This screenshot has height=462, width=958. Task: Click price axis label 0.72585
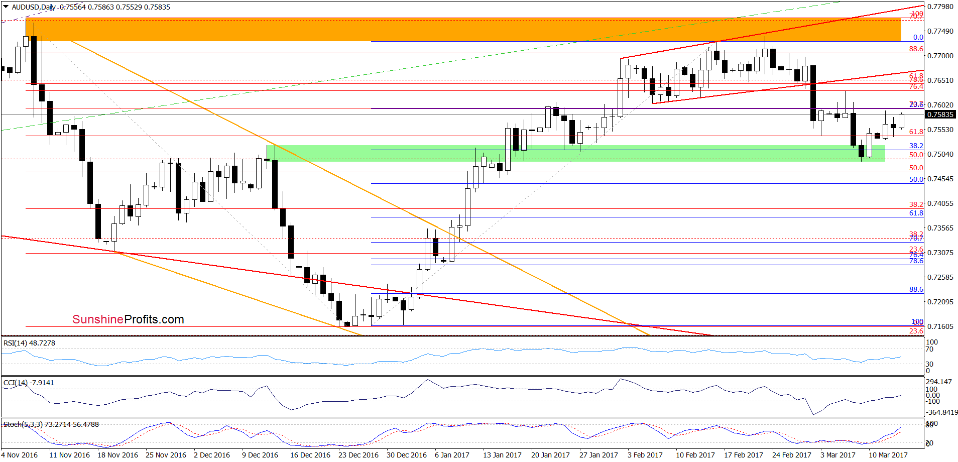click(x=940, y=277)
